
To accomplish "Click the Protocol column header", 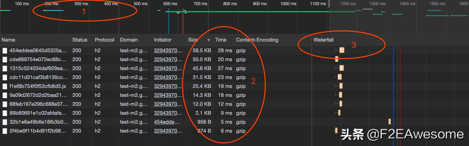I will point(104,40).
